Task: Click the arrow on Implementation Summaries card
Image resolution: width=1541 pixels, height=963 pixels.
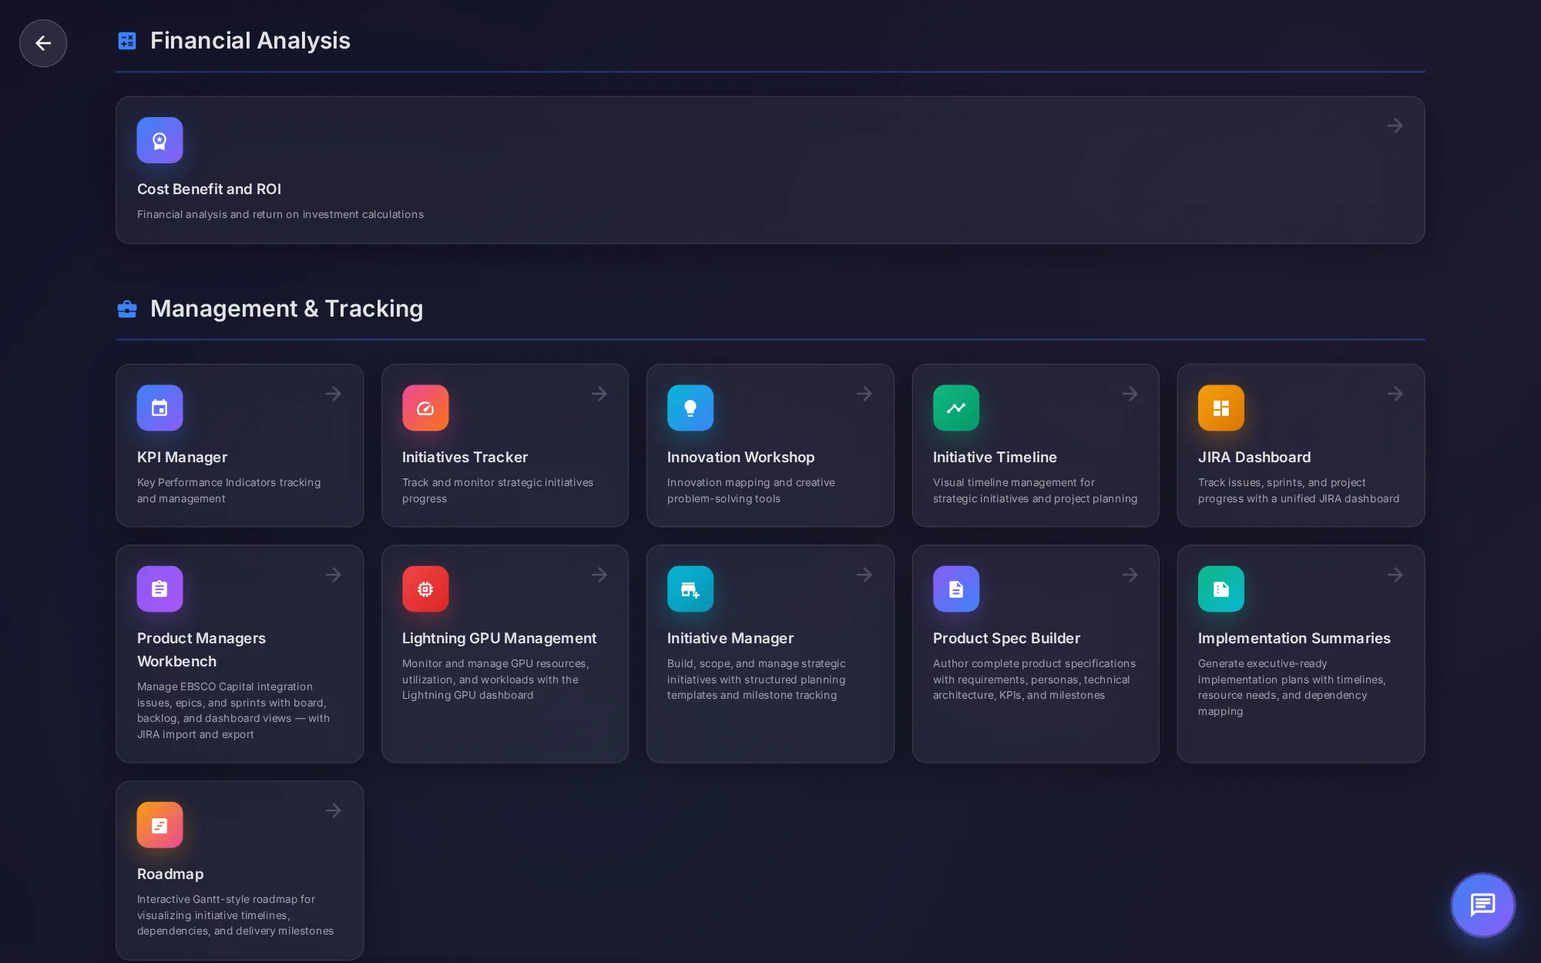Action: 1395,575
